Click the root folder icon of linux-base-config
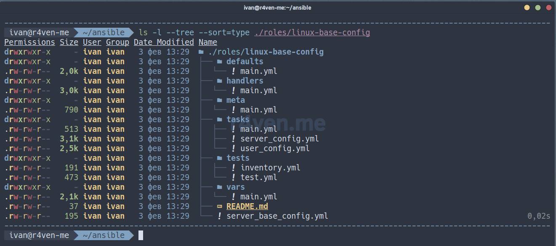The height and width of the screenshot is (246, 556). 201,52
